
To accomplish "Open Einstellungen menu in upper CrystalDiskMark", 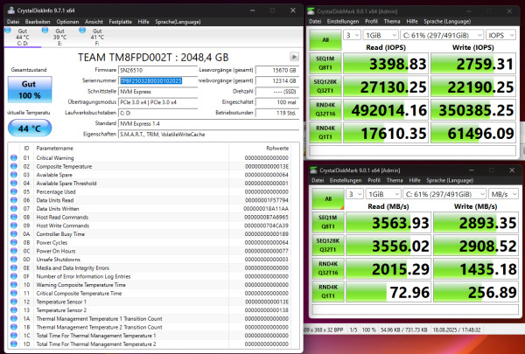I will 343,21.
